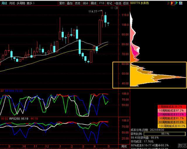
Task: Open the 复权 adjustment menu
Action: (x=62, y=3)
